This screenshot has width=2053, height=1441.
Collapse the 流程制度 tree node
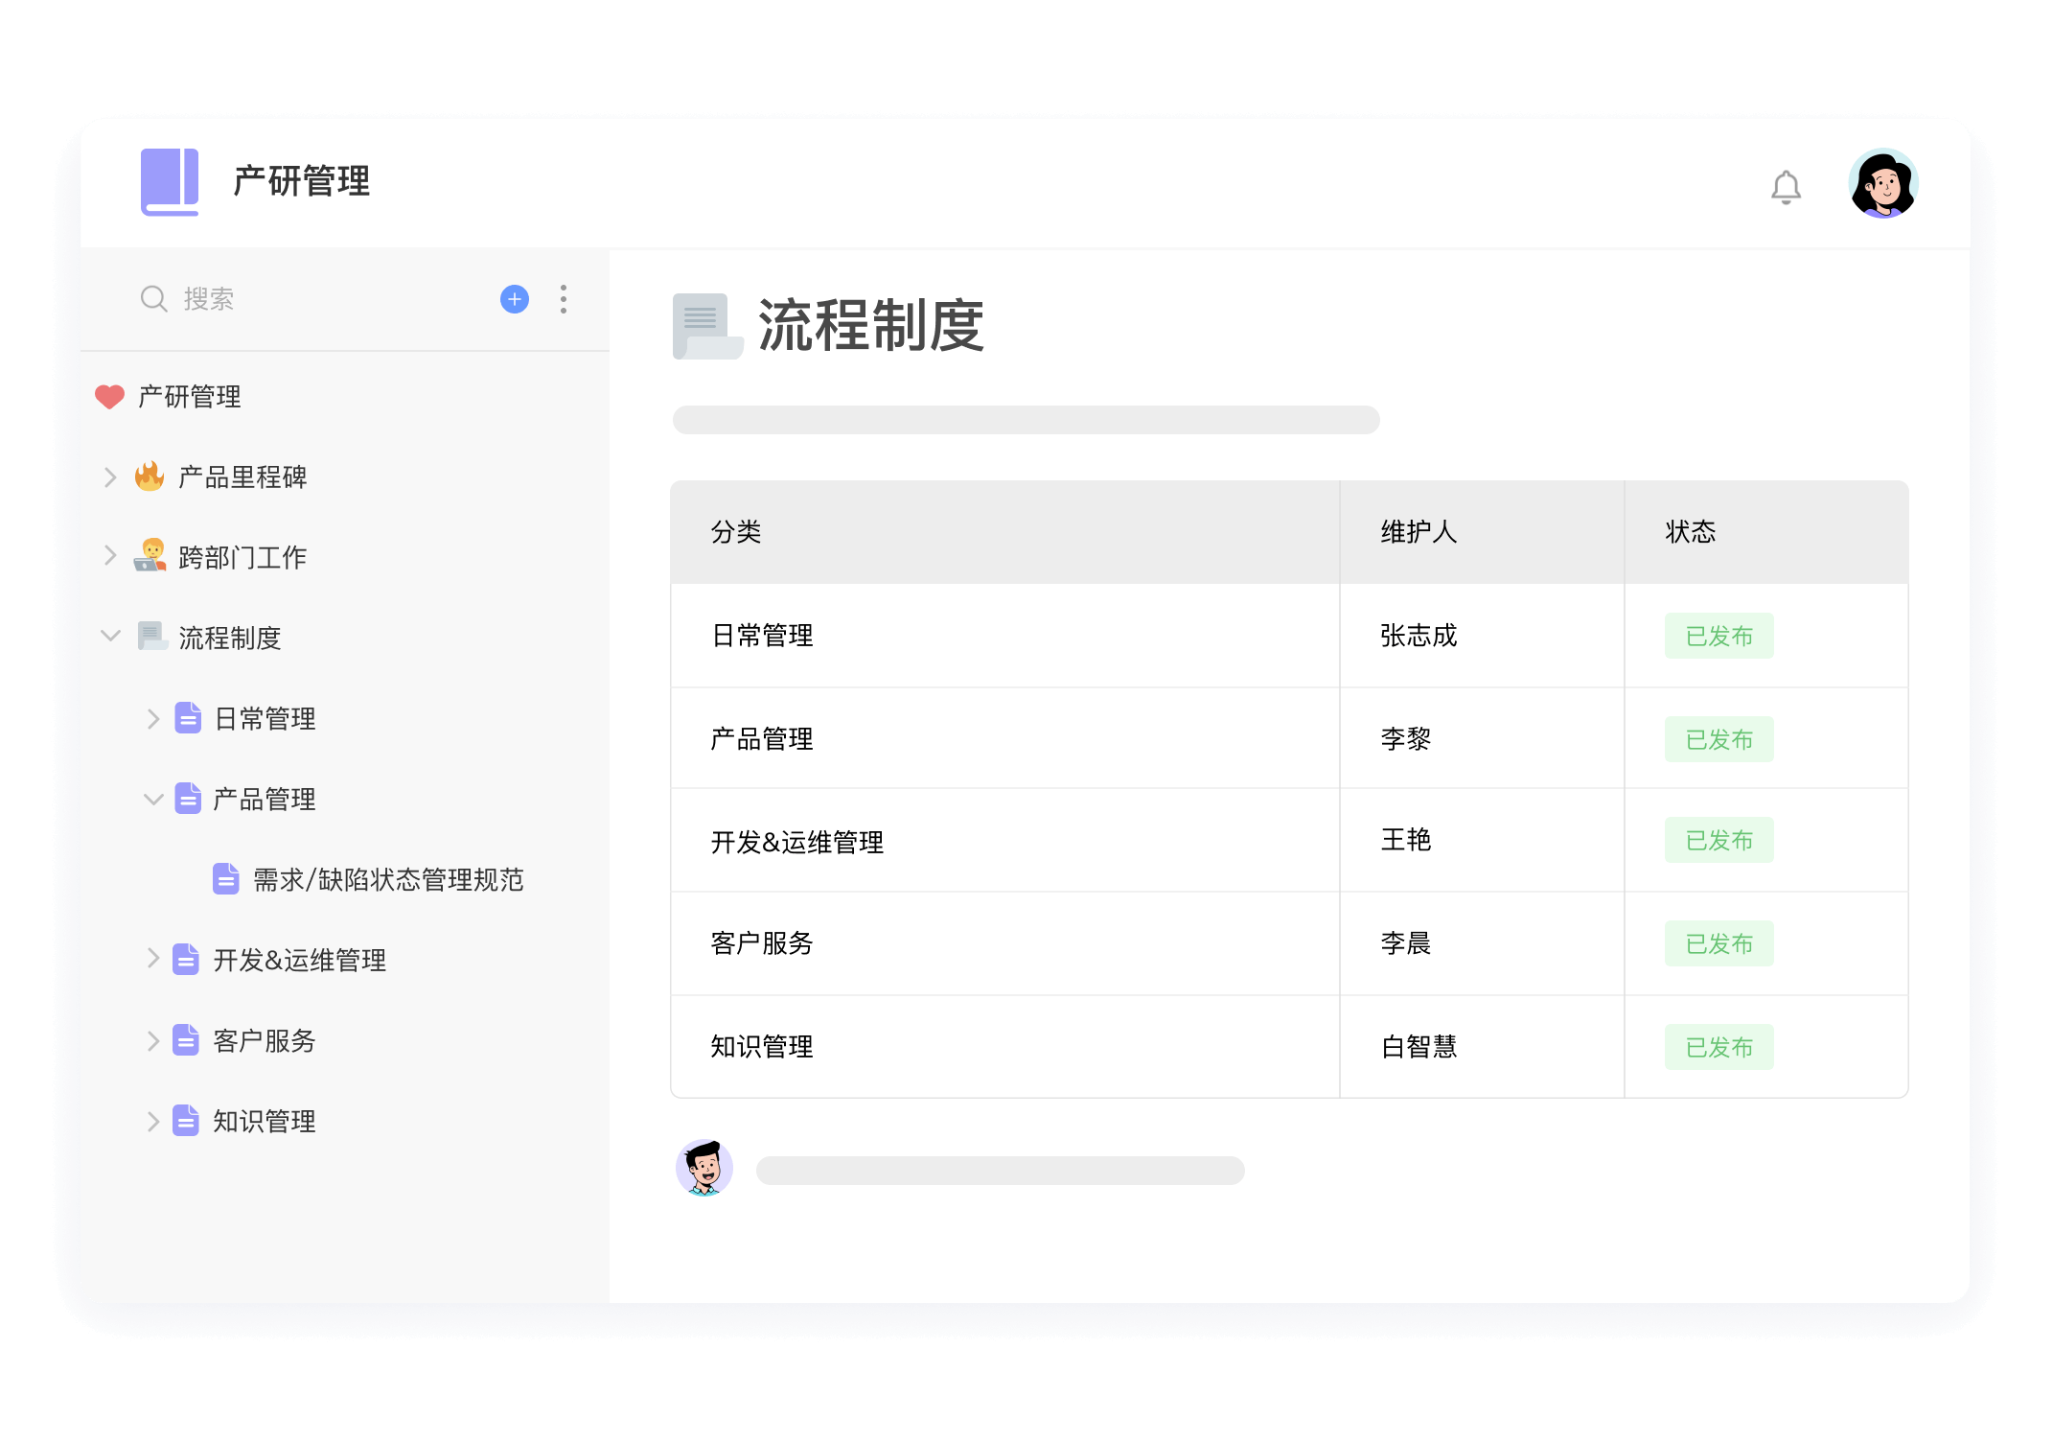pyautogui.click(x=110, y=638)
